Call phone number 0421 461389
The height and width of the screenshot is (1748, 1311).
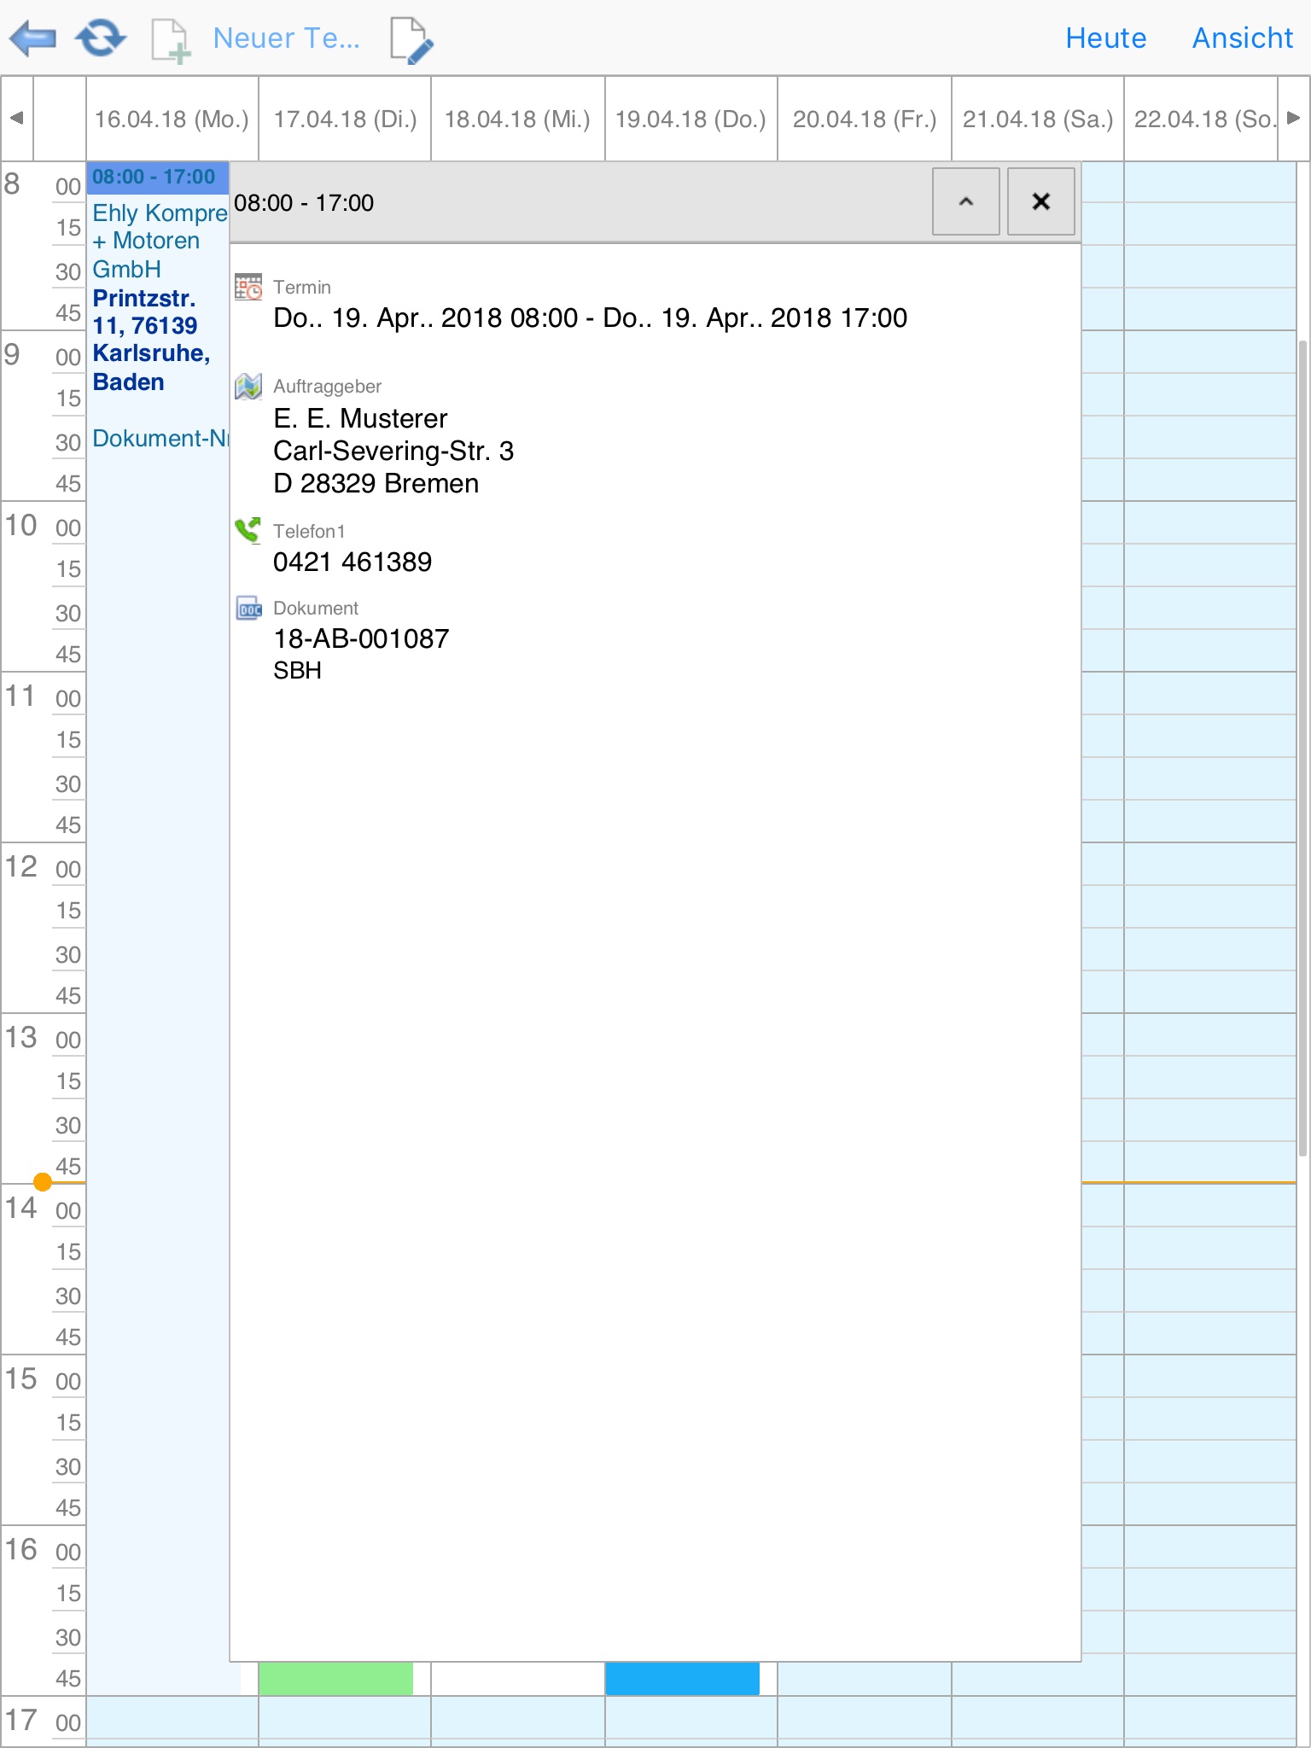353,562
